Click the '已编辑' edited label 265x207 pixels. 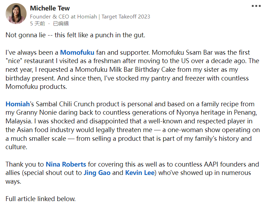click(x=61, y=24)
